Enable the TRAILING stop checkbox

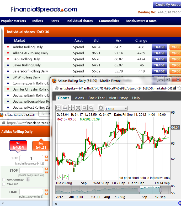(4, 184)
